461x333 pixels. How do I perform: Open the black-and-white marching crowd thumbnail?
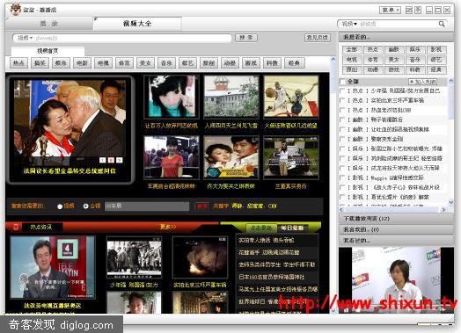click(135, 257)
